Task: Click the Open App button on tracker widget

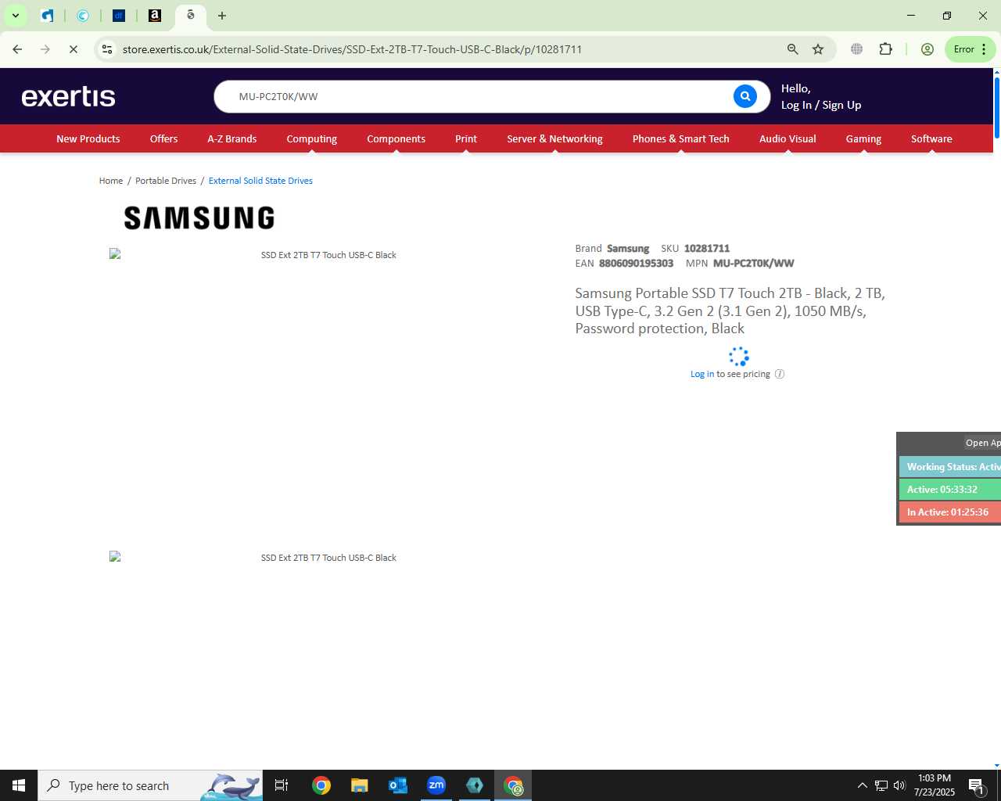Action: (x=983, y=443)
